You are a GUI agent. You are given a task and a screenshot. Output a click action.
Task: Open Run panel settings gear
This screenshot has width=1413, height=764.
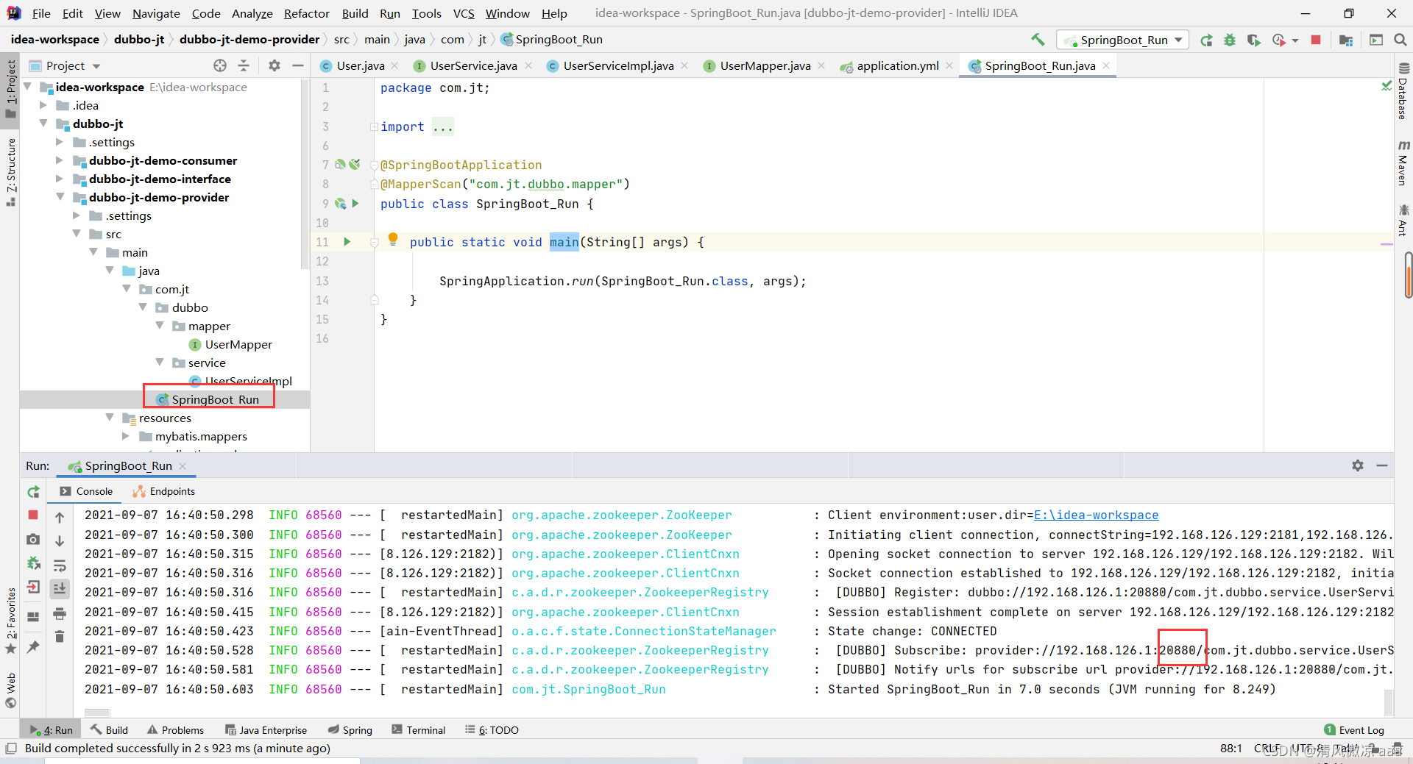click(x=1358, y=465)
